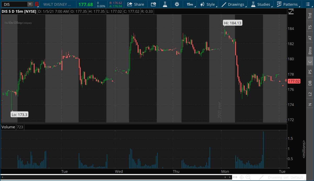Click the Wed label on time axis
Viewport: 314px width, 181px height.
tap(119, 171)
